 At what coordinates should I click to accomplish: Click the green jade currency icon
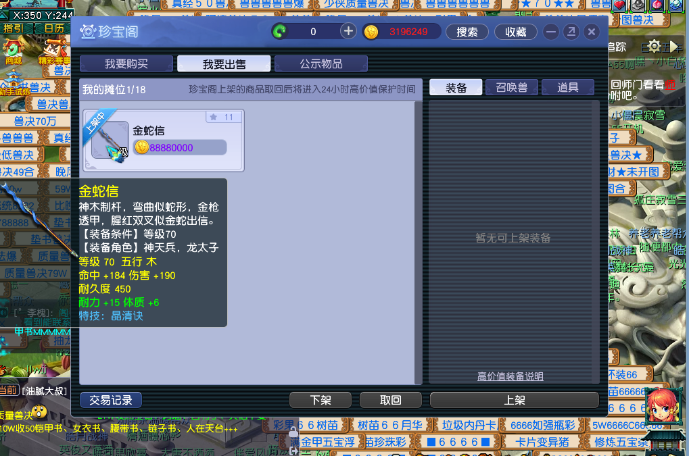(279, 32)
